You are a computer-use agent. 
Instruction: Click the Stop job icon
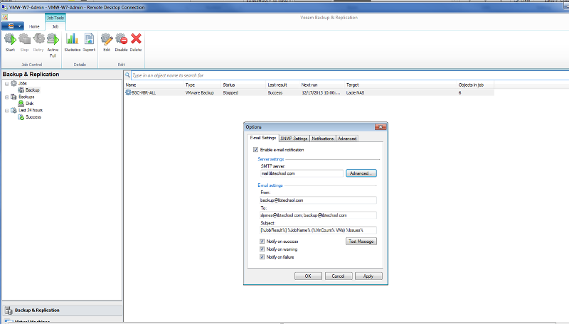pos(24,39)
